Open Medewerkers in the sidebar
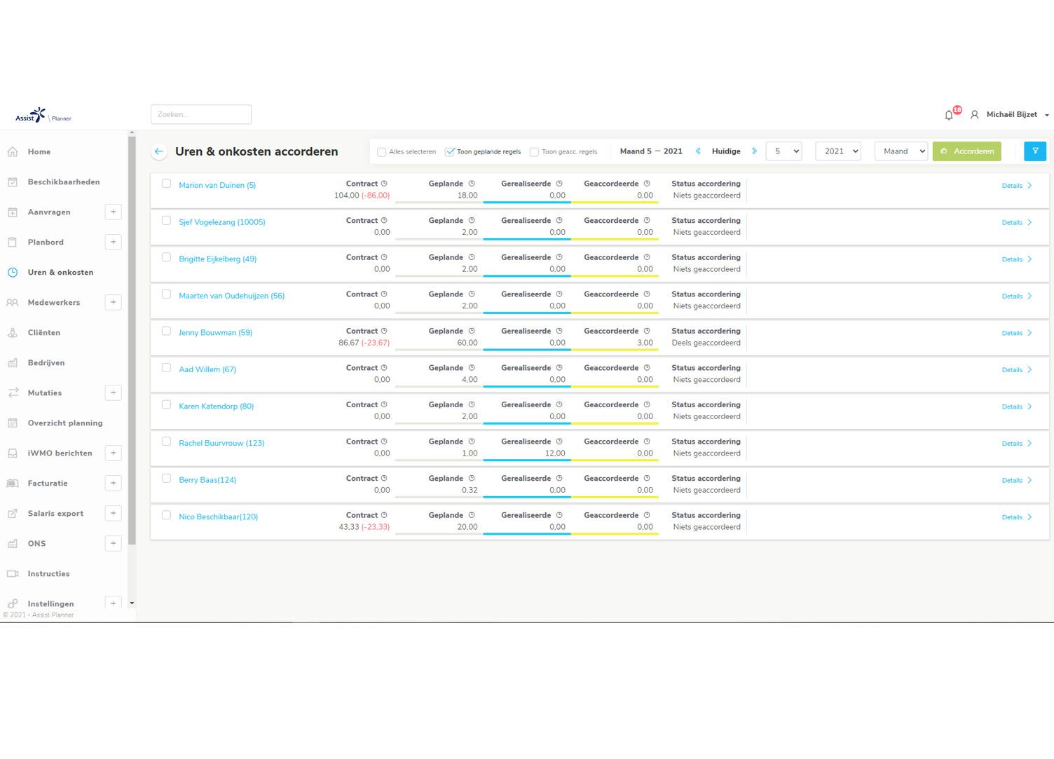This screenshot has height=759, width=1054. coord(54,303)
